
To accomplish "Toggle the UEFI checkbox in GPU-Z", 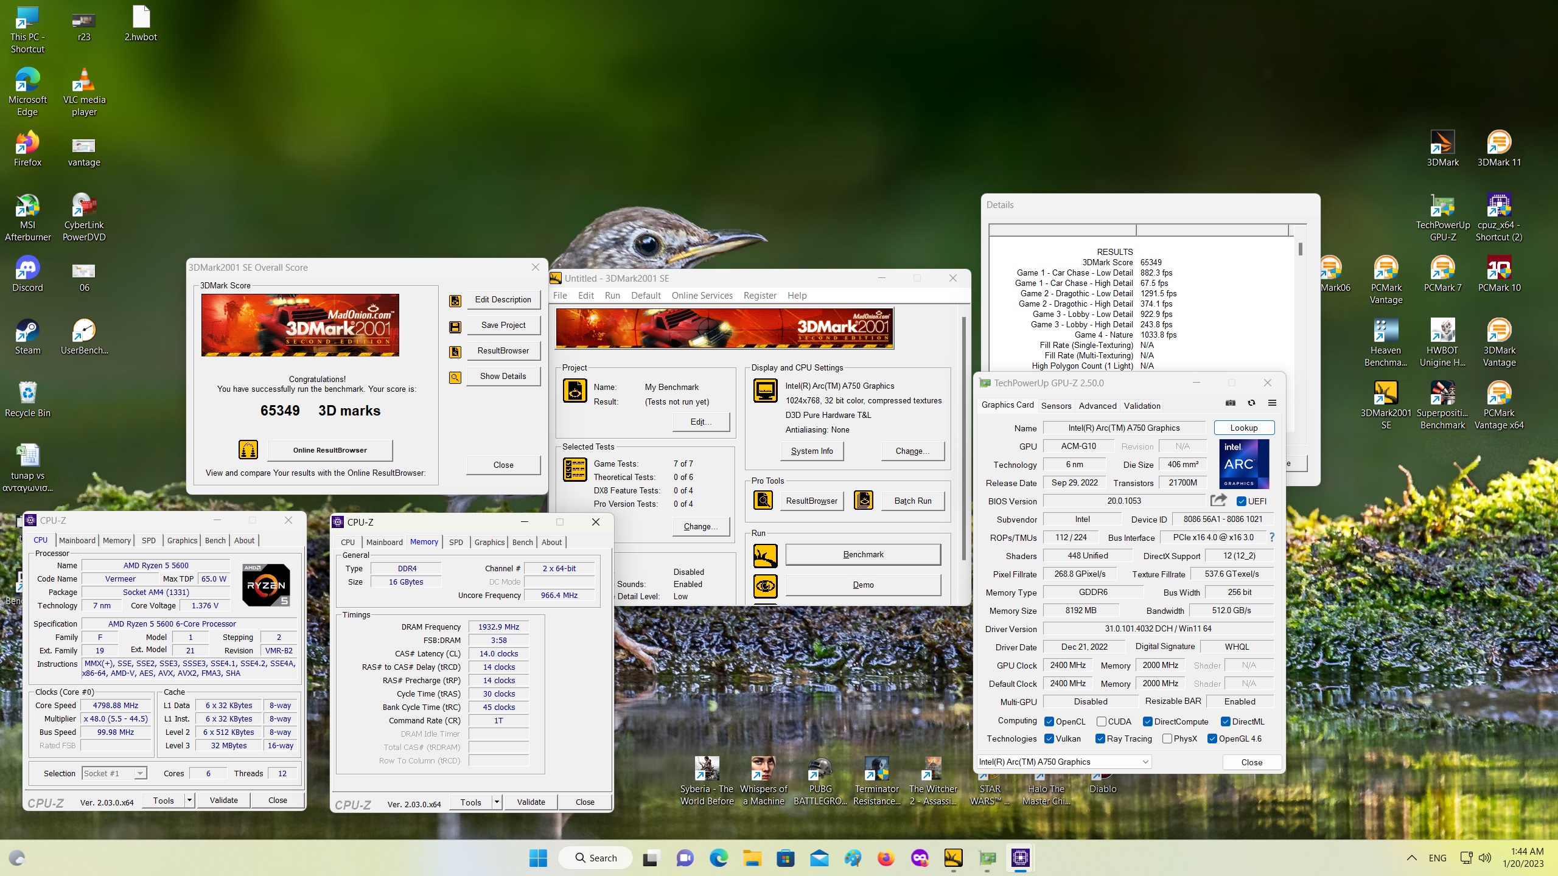I will (1242, 501).
